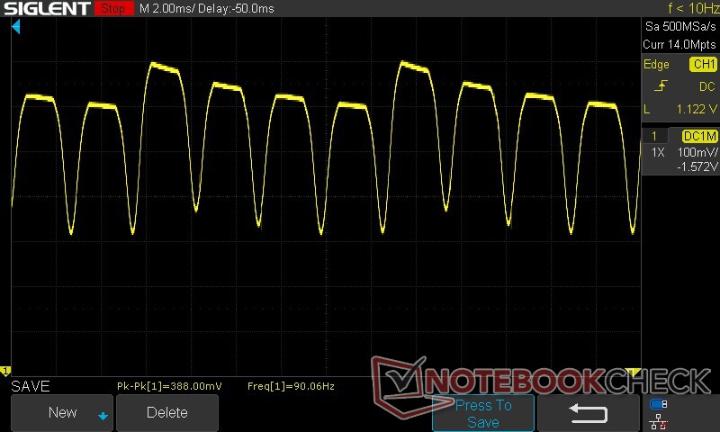Click the 100mV/ vertical scale value

[697, 152]
